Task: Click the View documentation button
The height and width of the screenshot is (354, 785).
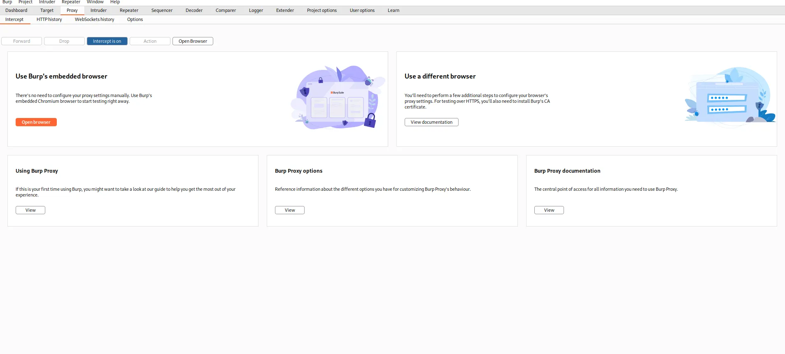Action: [x=431, y=122]
